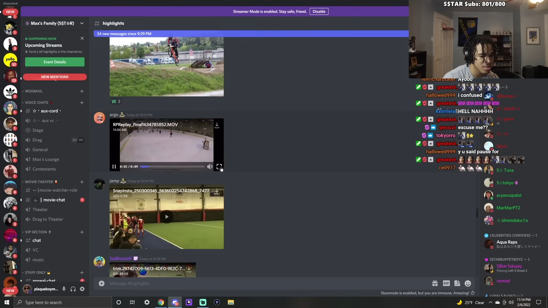Join the aux vc voice channel
This screenshot has width=548, height=308.
point(55,121)
